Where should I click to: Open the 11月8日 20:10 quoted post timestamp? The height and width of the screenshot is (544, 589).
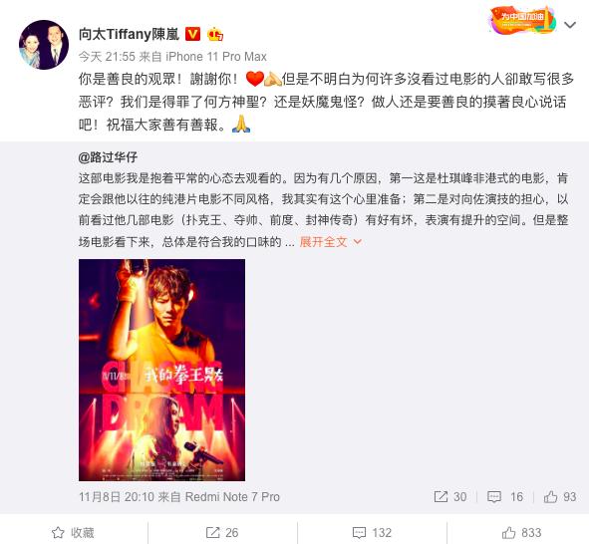(117, 497)
